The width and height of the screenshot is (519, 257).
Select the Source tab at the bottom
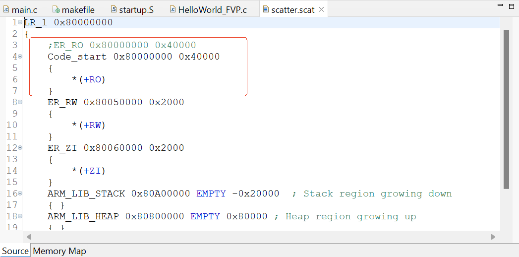(15, 251)
